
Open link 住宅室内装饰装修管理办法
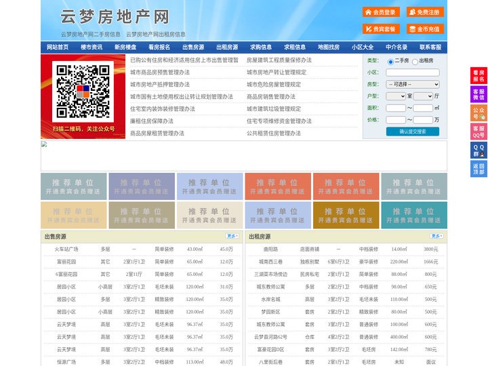point(163,108)
